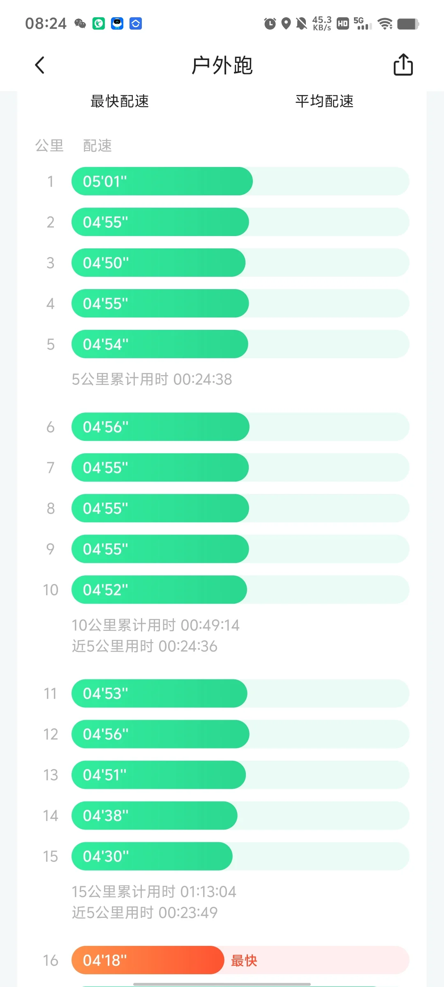
Task: Open the share icon at top right
Action: point(403,65)
